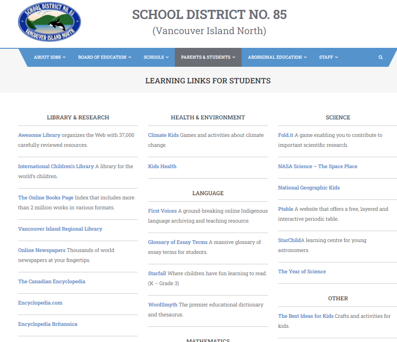Viewport: 397px width, 342px height.
Task: Open The Best Ideas for Kids link
Action: 306,316
